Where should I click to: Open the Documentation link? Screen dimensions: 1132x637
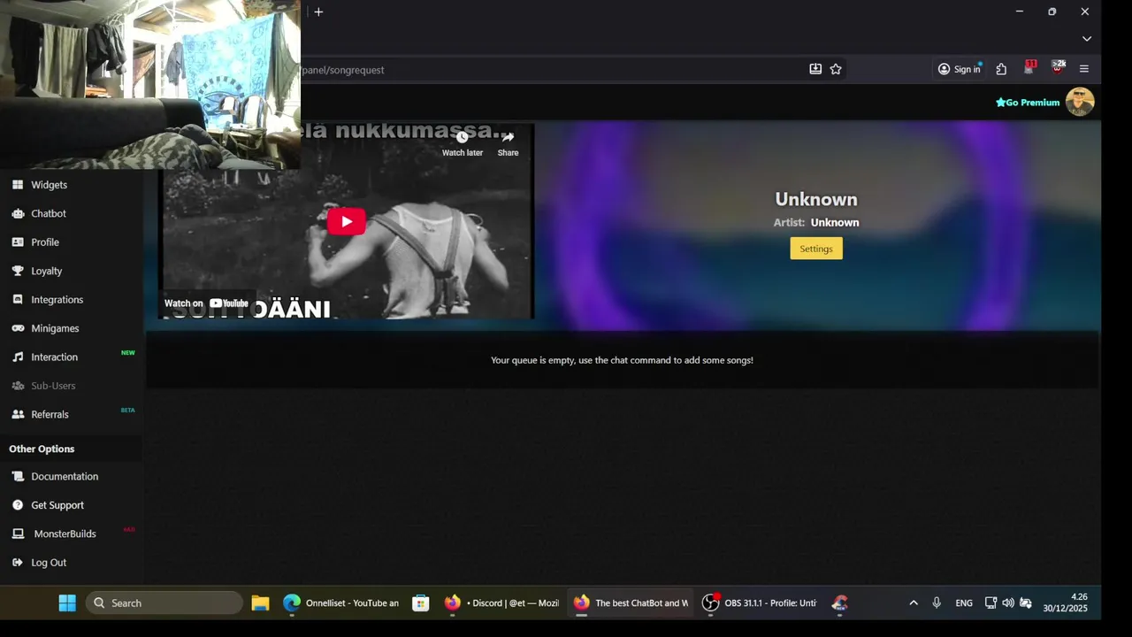point(65,476)
